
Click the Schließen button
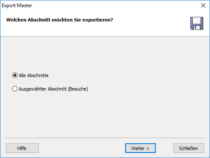tap(189, 148)
